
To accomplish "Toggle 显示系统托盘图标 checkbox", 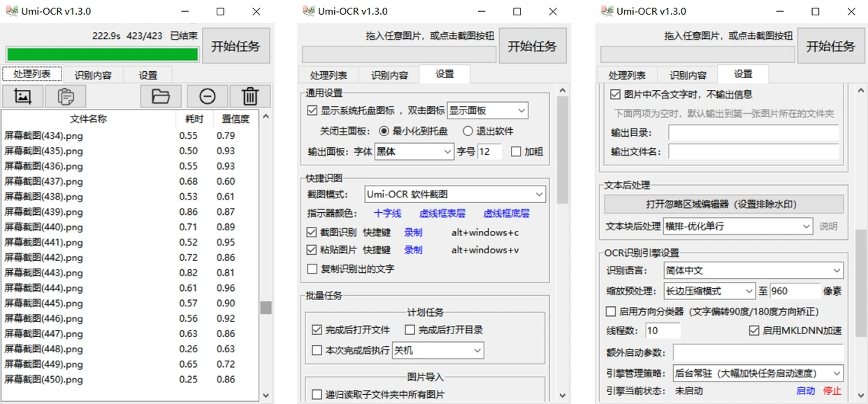I will click(x=312, y=110).
